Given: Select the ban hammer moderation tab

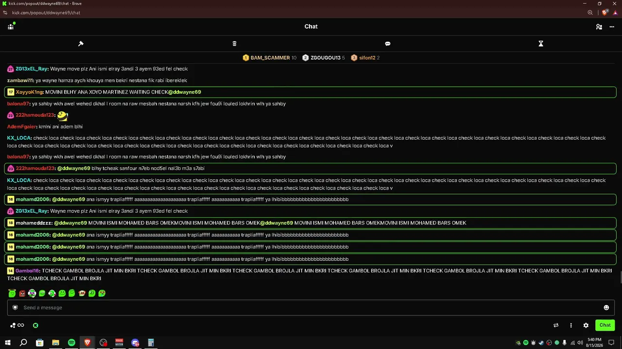Looking at the screenshot, I should (81, 44).
